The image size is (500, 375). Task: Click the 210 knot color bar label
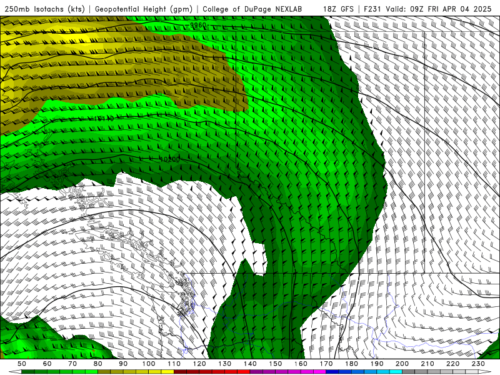[x=427, y=364]
